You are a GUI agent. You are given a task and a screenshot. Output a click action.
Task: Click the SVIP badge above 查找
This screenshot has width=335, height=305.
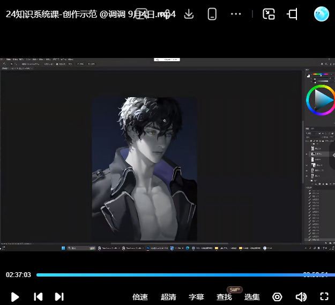point(235,289)
